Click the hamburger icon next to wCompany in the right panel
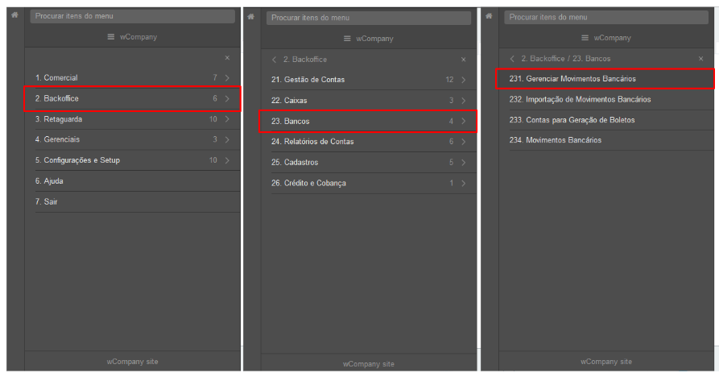This screenshot has height=377, width=719. pyautogui.click(x=585, y=38)
